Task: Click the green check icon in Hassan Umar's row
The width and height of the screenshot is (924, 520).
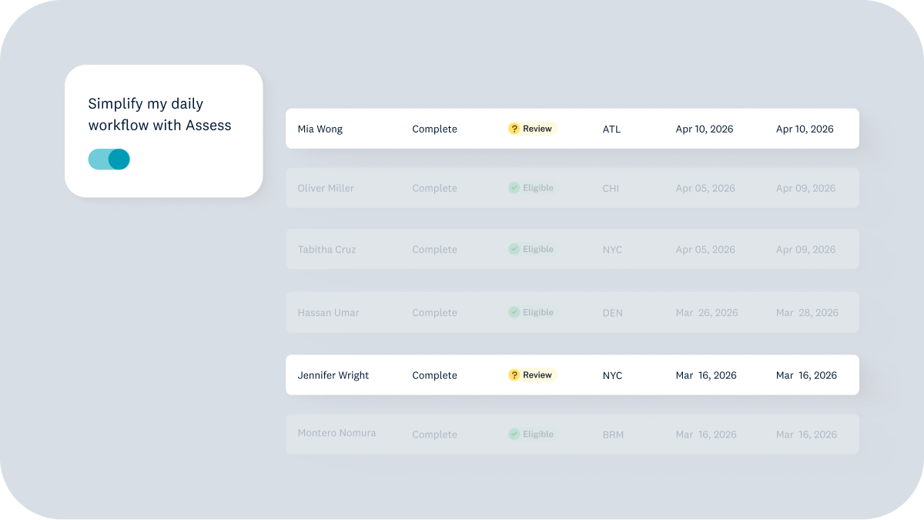Action: 514,313
